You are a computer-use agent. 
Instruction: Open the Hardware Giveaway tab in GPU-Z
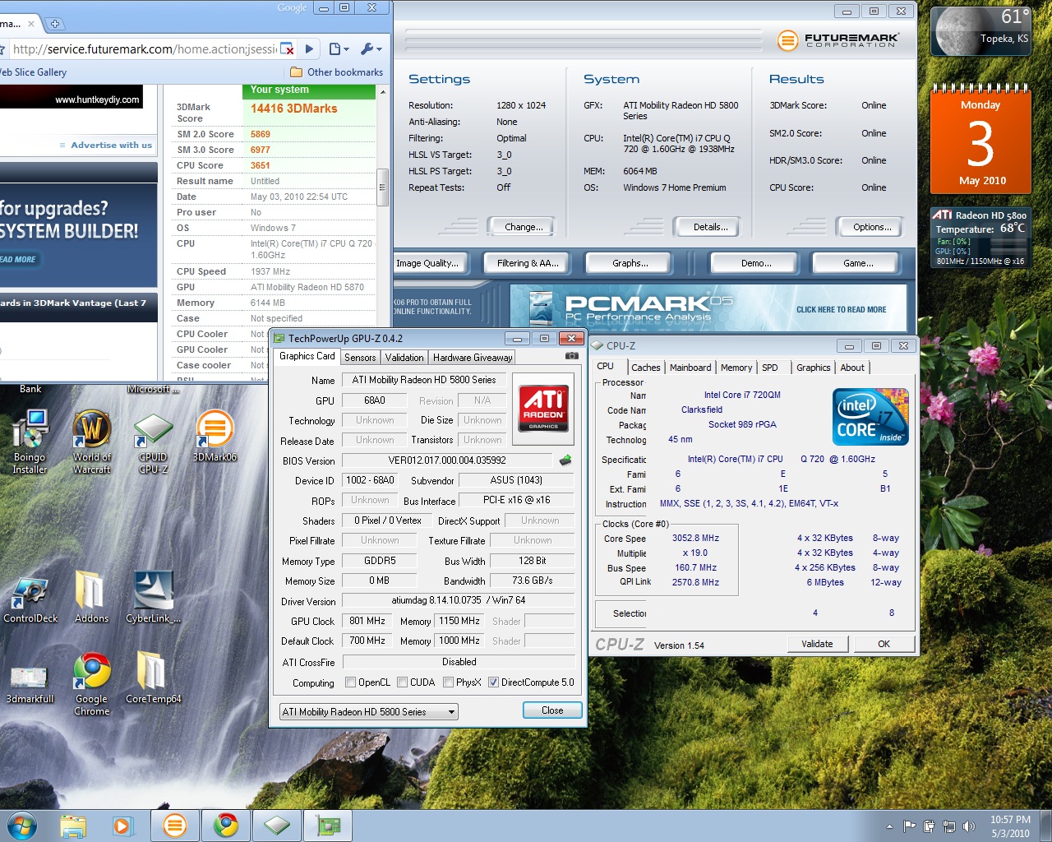point(473,357)
